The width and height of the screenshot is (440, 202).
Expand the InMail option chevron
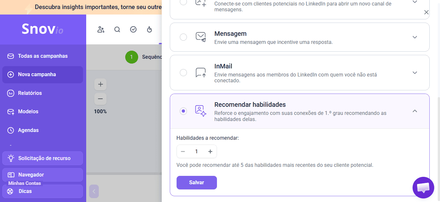(415, 73)
